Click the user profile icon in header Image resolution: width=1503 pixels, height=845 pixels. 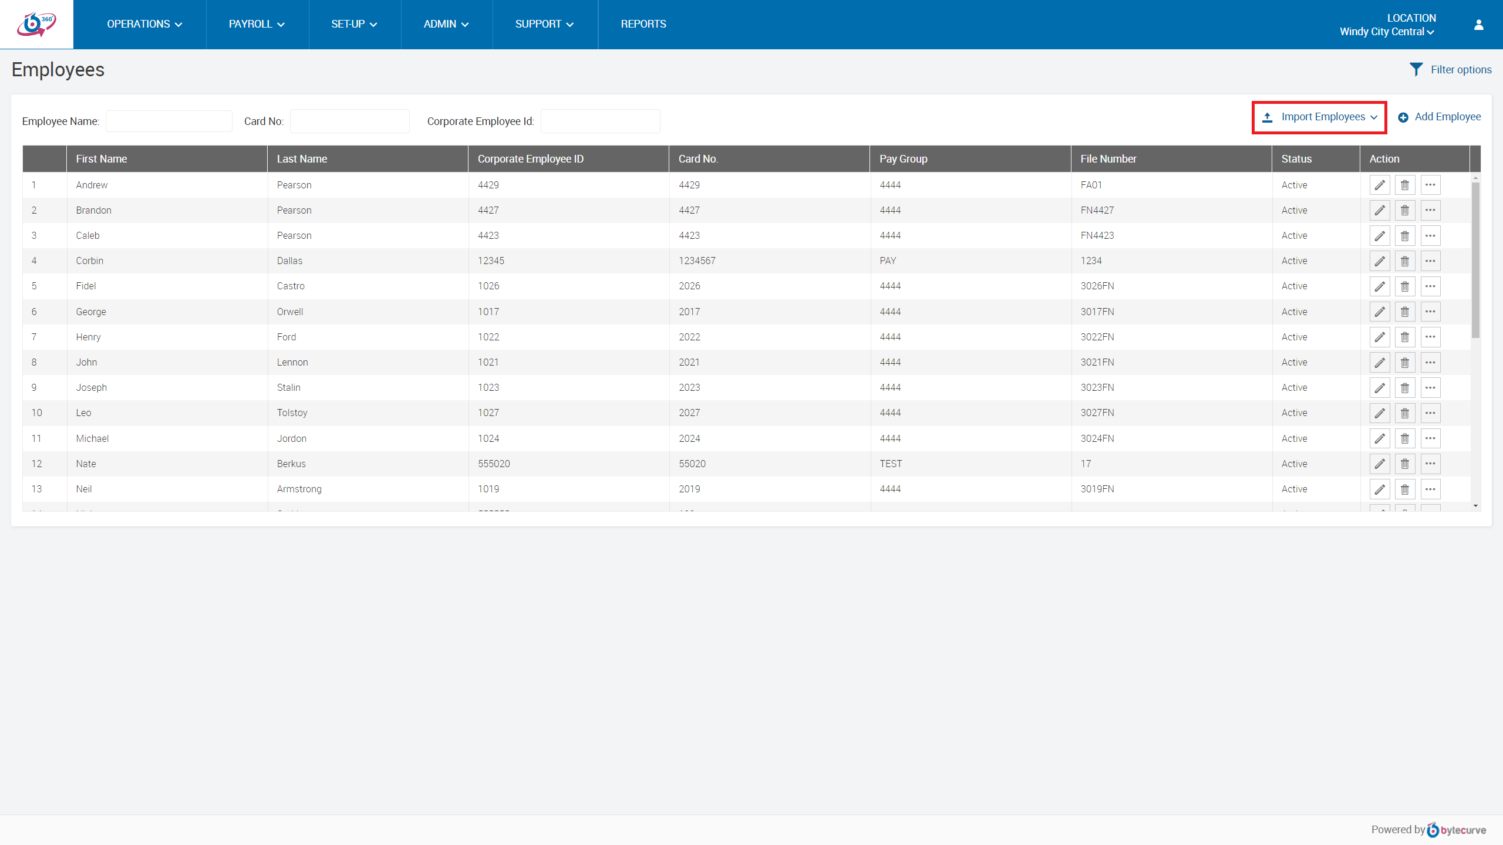point(1478,25)
